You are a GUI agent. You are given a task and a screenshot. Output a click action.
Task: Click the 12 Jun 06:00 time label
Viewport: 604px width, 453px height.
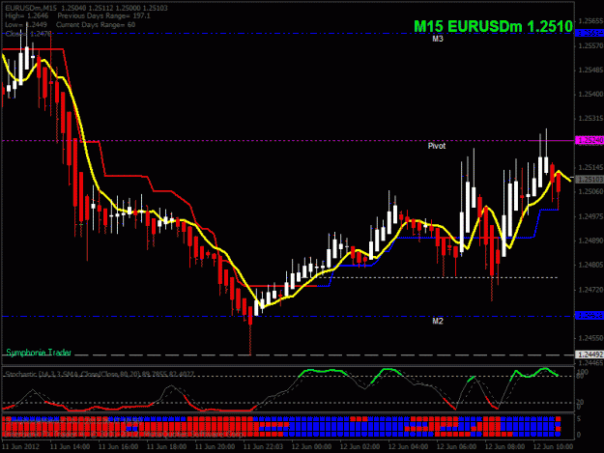pyautogui.click(x=456, y=446)
